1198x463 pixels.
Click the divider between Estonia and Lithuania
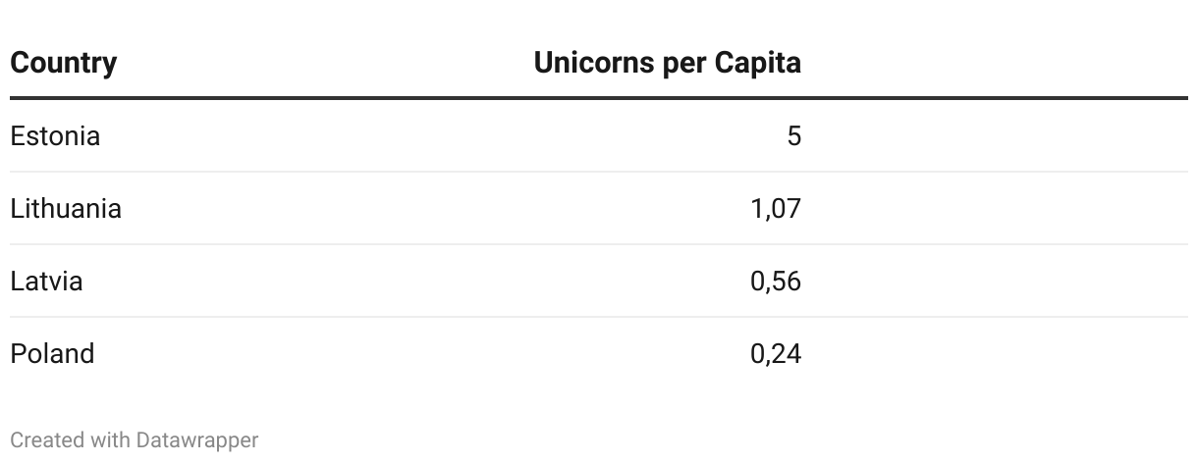pos(598,172)
